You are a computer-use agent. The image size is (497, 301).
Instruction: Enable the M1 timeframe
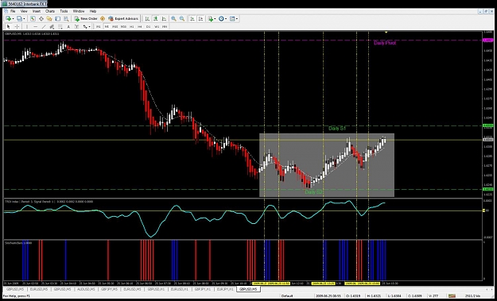pyautogui.click(x=99, y=26)
